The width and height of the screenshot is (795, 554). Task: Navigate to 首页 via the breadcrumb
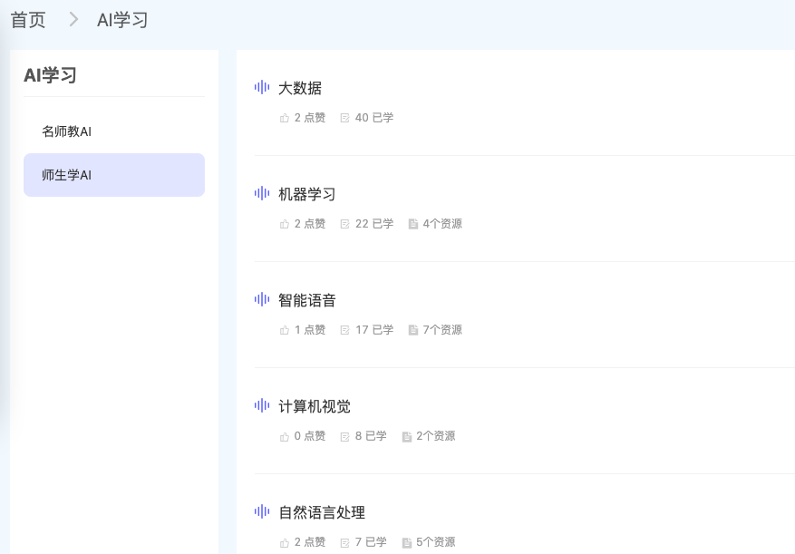(x=29, y=19)
